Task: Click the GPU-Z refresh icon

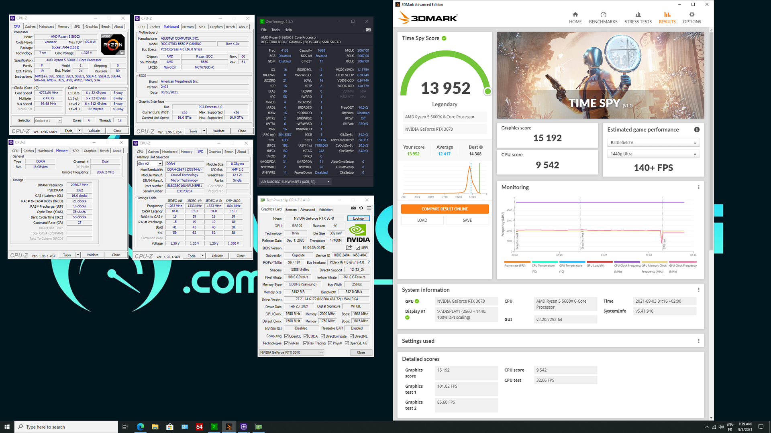Action: click(x=361, y=208)
